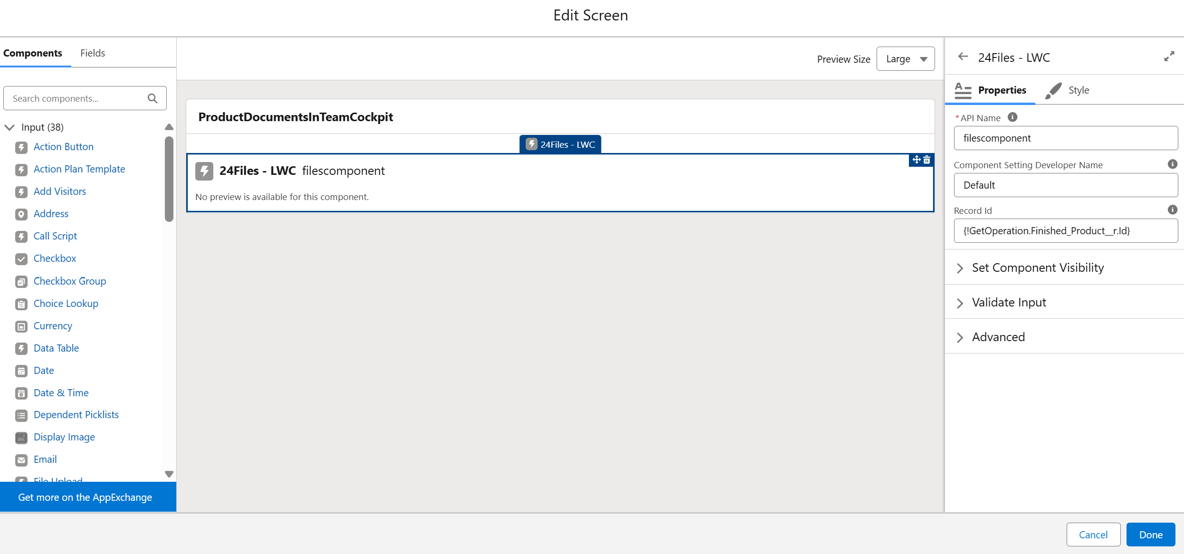Click the Call Script component icon
Screen dimensions: 1184x554
pyautogui.click(x=21, y=237)
